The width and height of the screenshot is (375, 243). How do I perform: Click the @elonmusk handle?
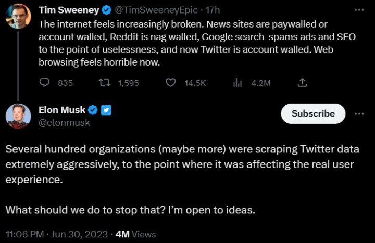click(x=65, y=123)
